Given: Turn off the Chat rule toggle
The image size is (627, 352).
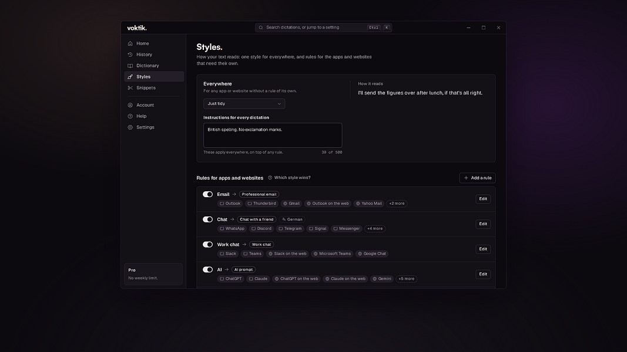Looking at the screenshot, I should pos(207,219).
